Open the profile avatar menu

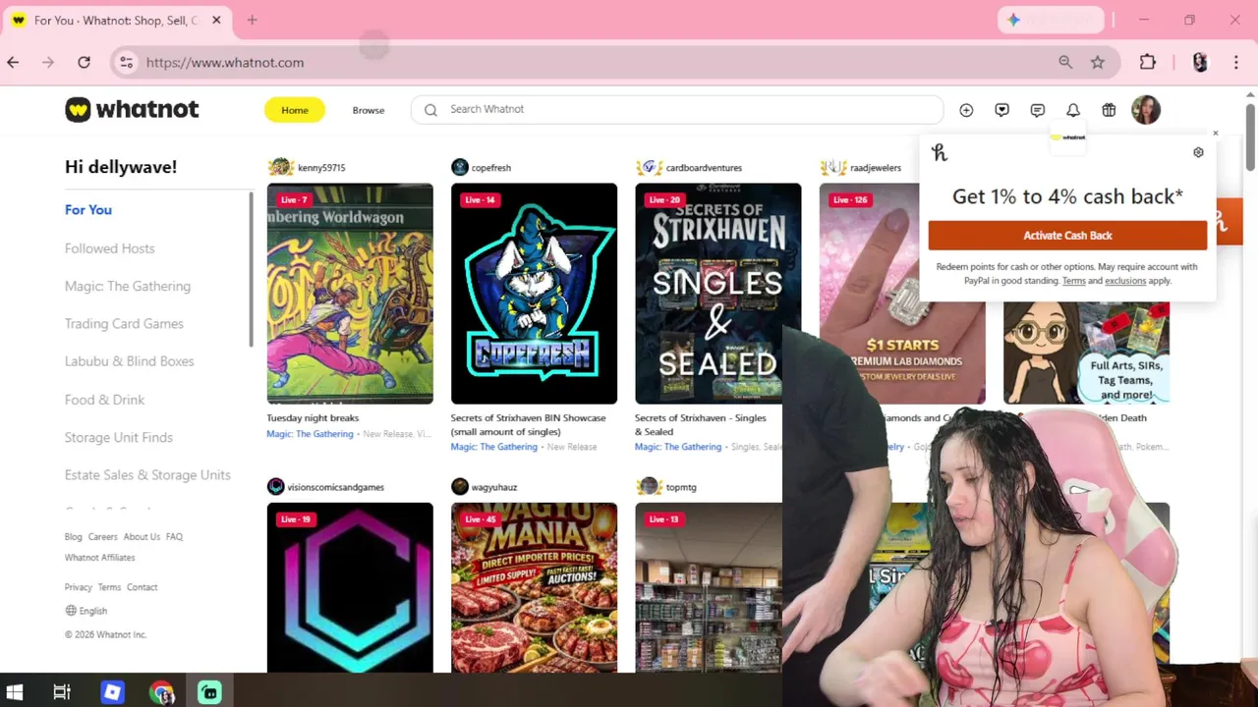pyautogui.click(x=1146, y=110)
